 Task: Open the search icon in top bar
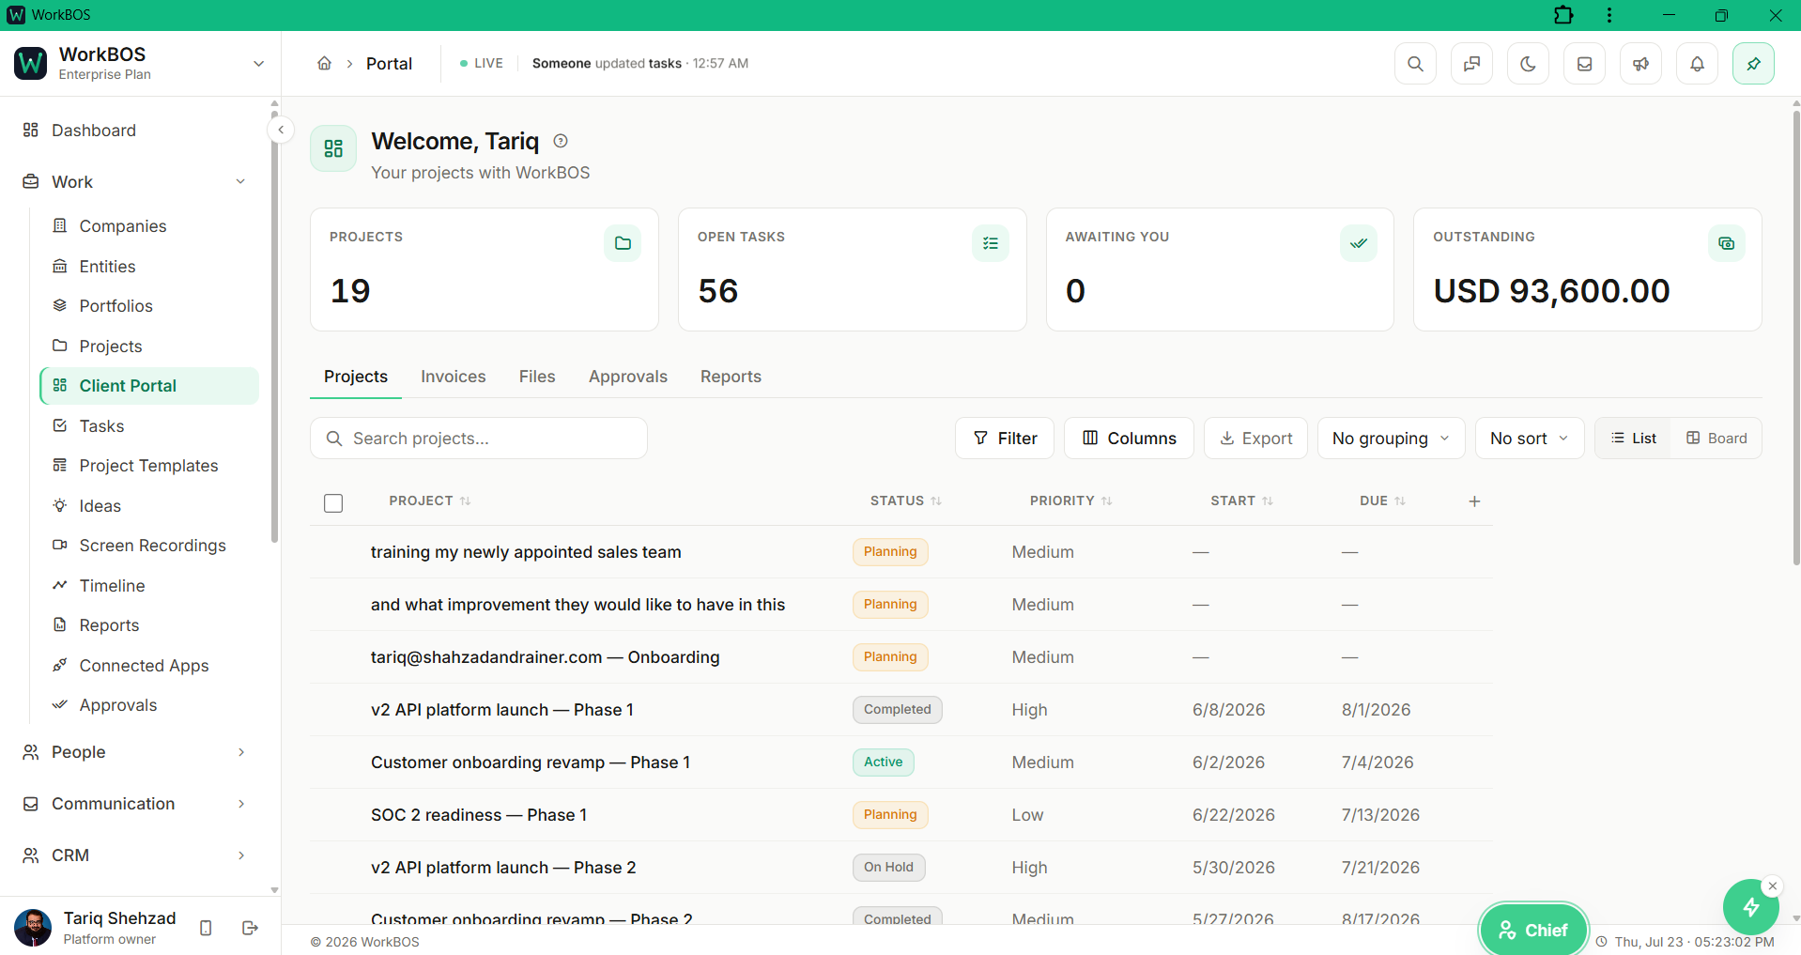click(1415, 64)
